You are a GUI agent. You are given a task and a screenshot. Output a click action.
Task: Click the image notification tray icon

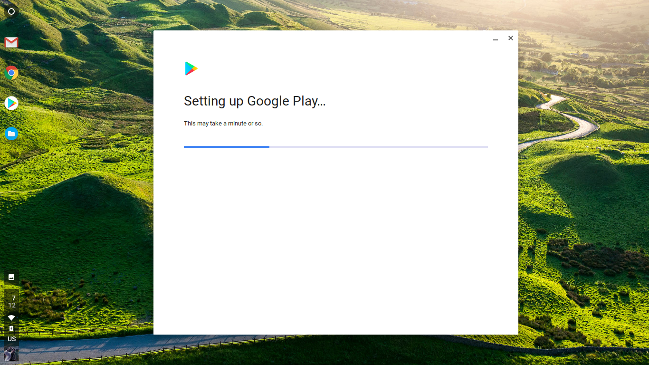[11, 277]
